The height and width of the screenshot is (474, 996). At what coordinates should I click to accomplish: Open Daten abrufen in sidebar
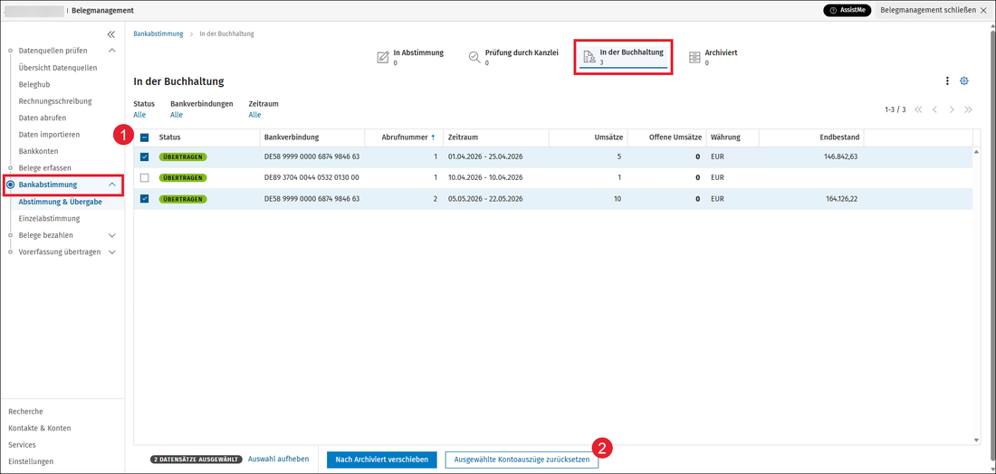point(43,118)
